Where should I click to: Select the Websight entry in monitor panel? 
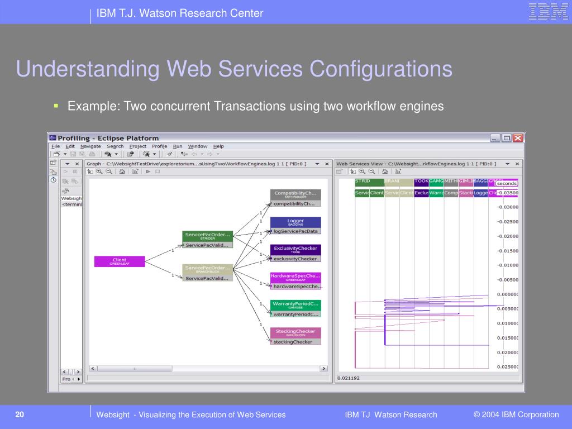click(x=71, y=198)
